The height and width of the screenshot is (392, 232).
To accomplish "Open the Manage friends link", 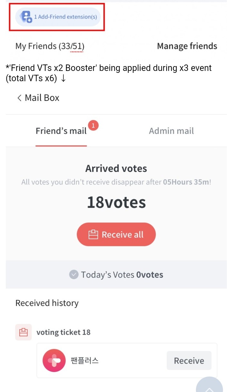I will (187, 46).
